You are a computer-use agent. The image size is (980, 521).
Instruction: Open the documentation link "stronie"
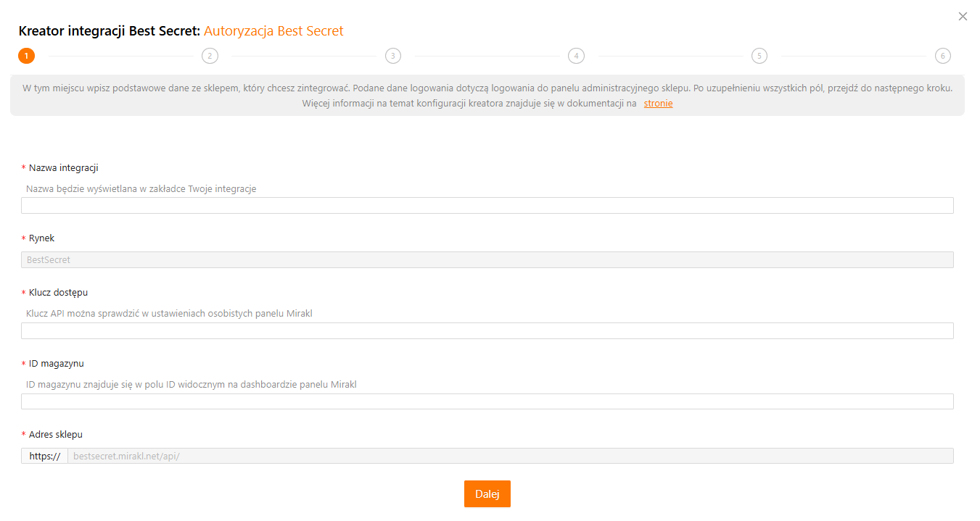pyautogui.click(x=658, y=104)
